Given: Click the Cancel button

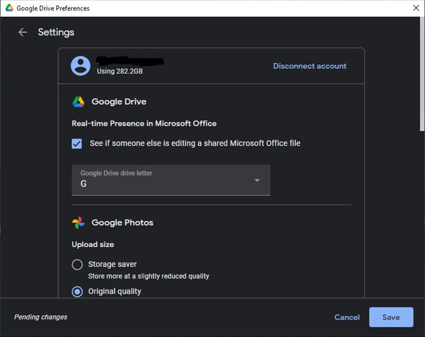Looking at the screenshot, I should [x=347, y=317].
